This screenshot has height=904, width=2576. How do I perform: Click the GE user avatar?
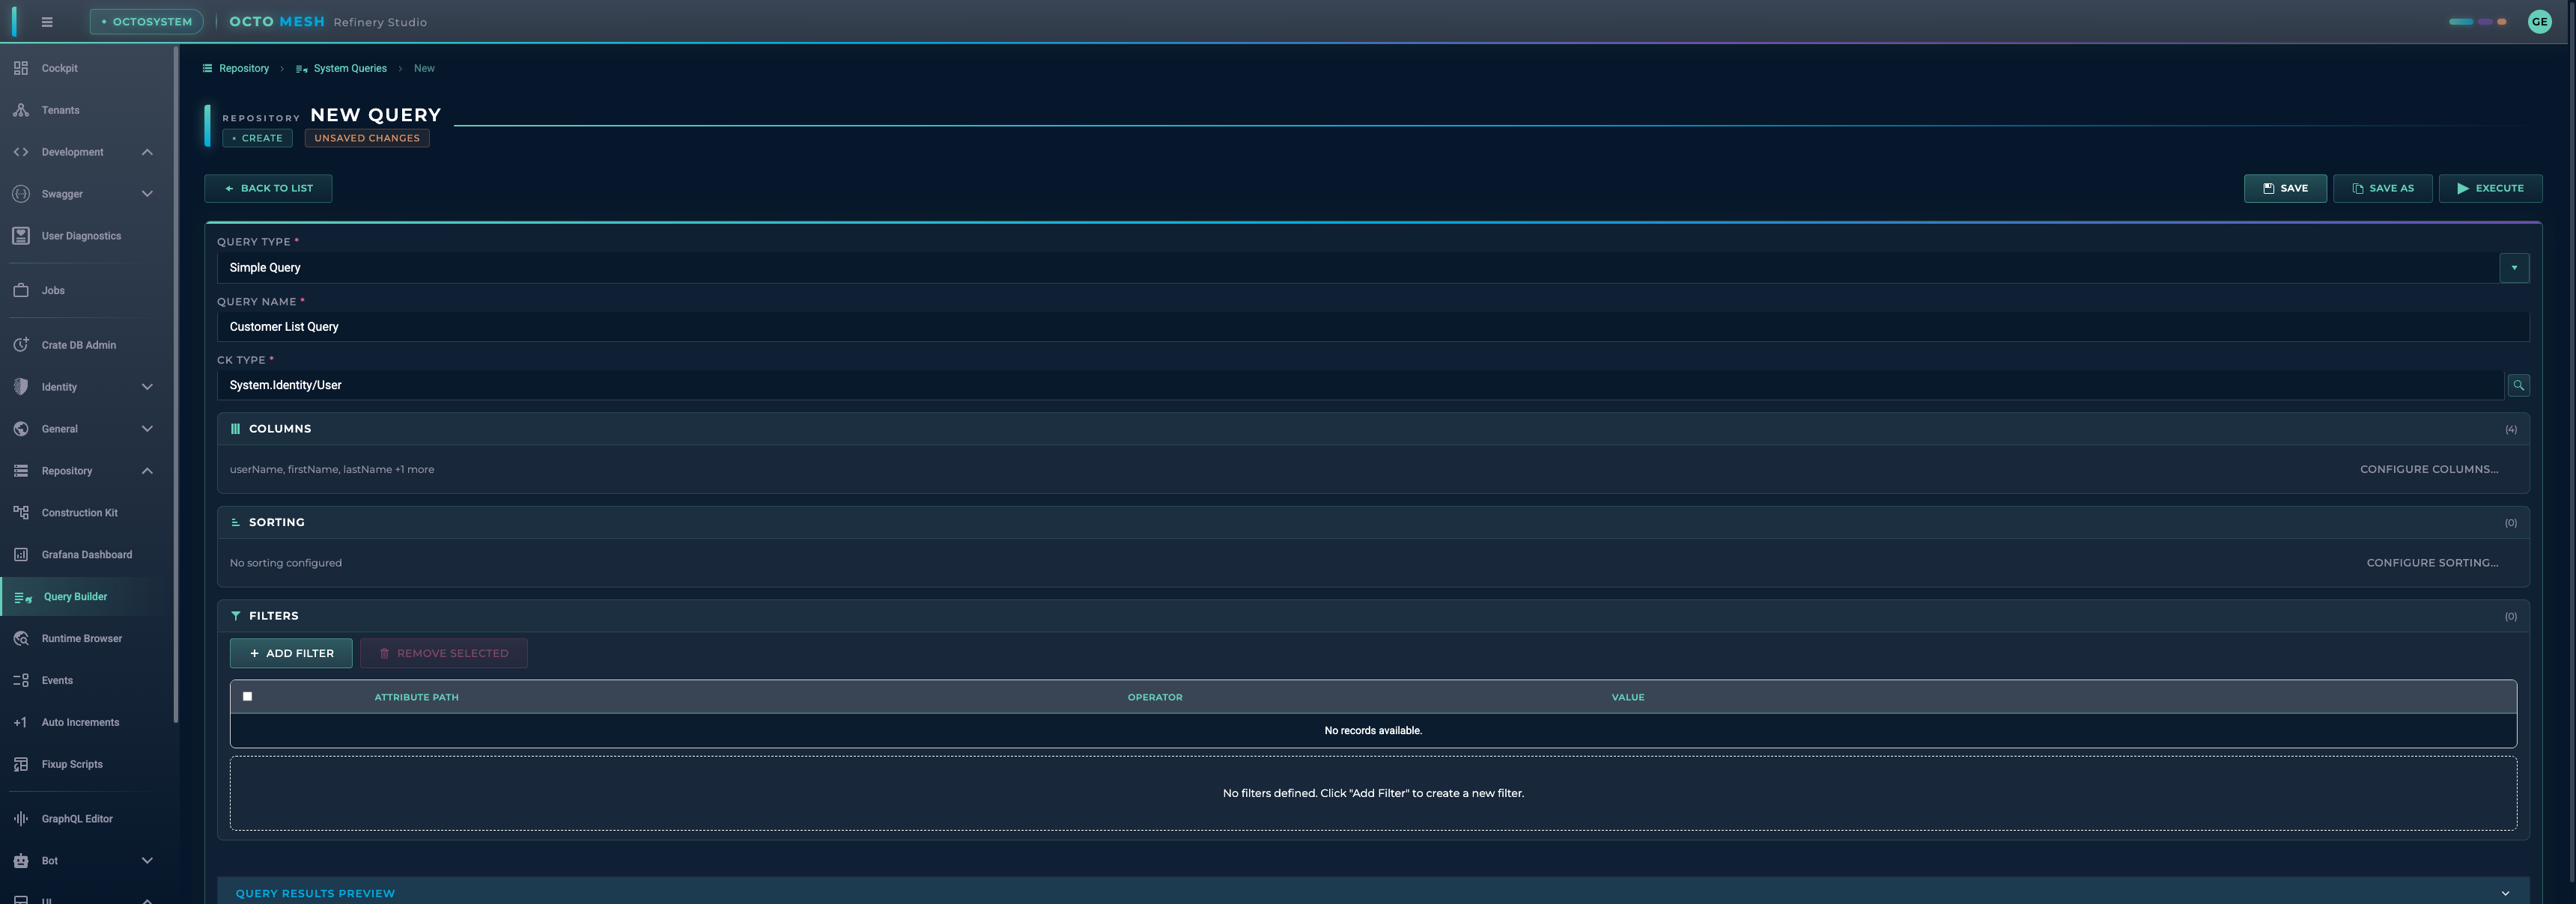[2539, 21]
